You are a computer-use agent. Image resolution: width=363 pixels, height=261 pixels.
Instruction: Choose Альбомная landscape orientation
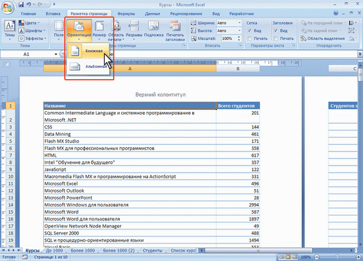(88, 66)
